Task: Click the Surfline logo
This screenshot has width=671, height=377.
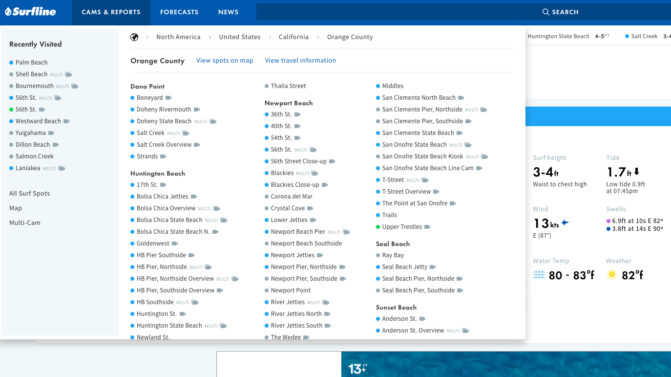Action: coord(30,11)
